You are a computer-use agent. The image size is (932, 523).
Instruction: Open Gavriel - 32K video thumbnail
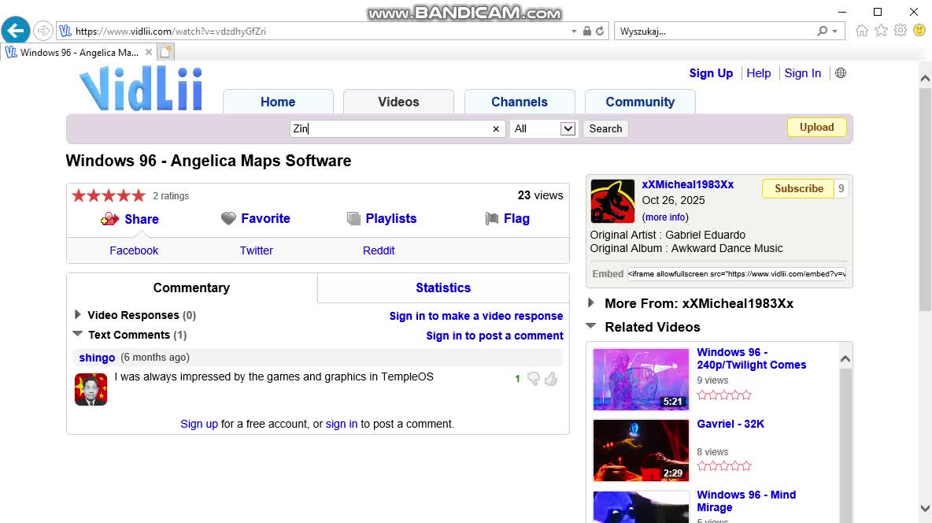[641, 451]
